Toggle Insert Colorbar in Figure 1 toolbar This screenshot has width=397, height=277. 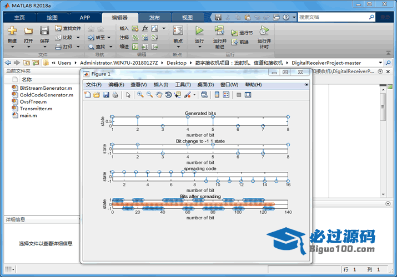217,95
